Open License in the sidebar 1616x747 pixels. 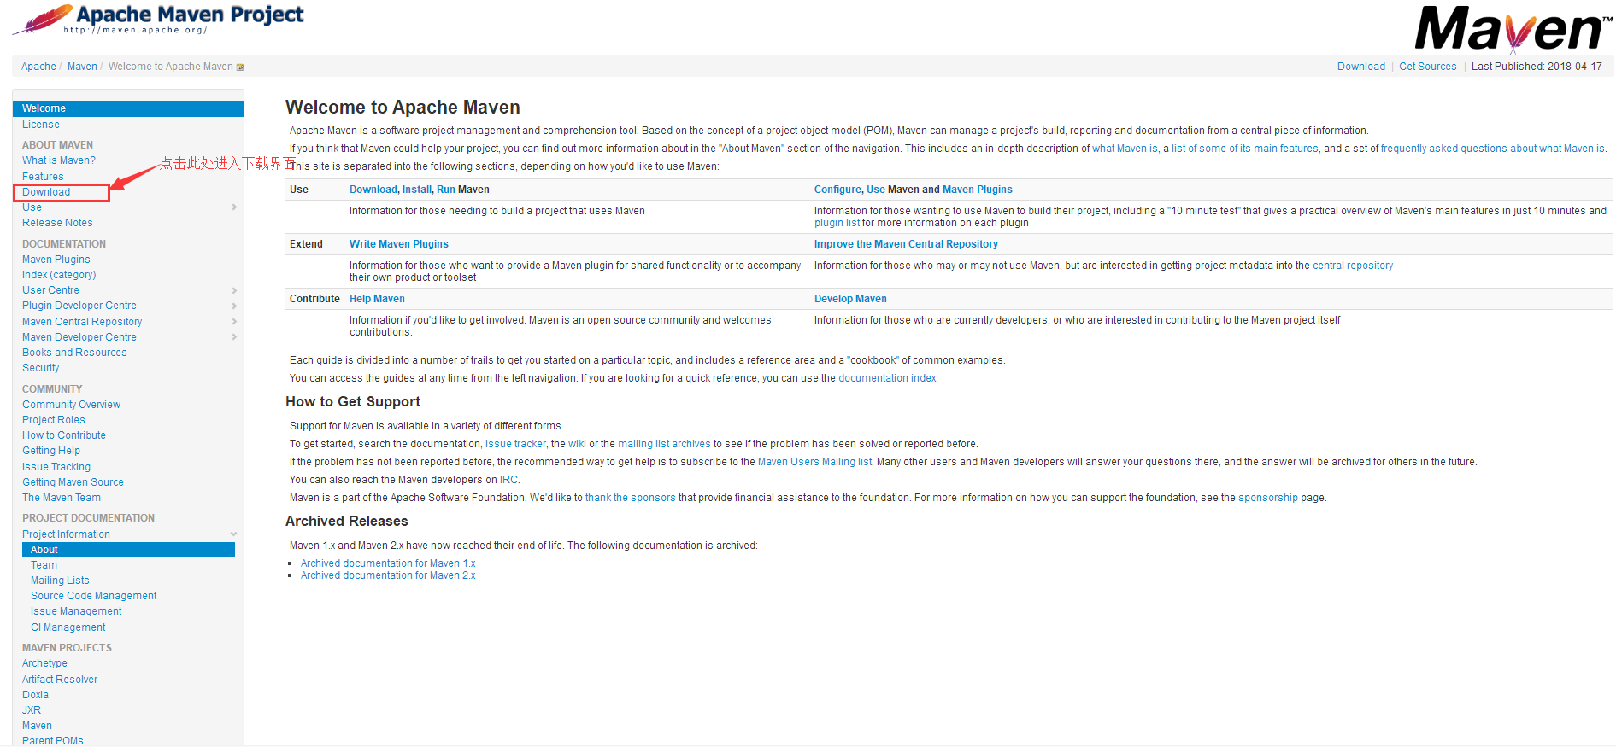pyautogui.click(x=41, y=125)
